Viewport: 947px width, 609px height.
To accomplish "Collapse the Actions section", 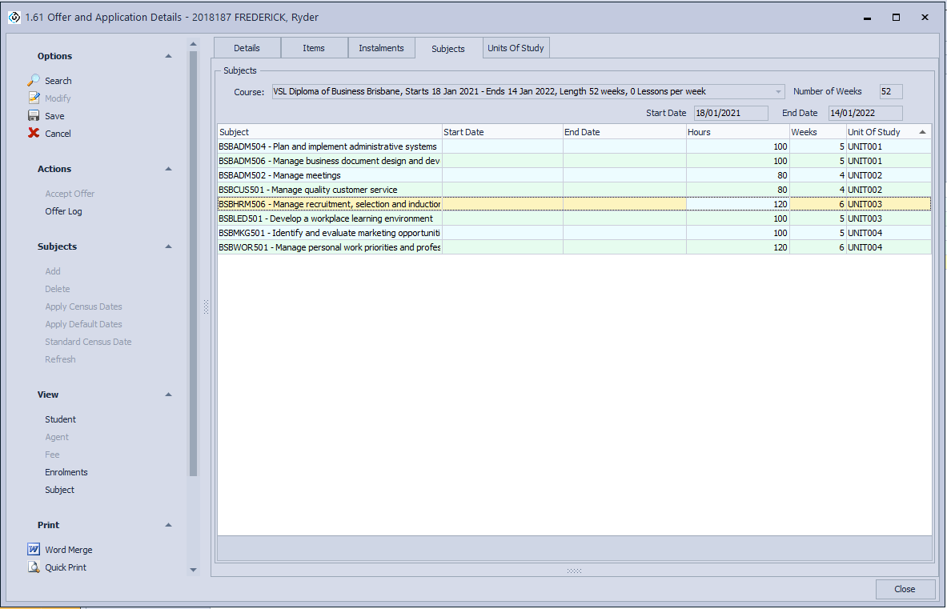I will (168, 169).
